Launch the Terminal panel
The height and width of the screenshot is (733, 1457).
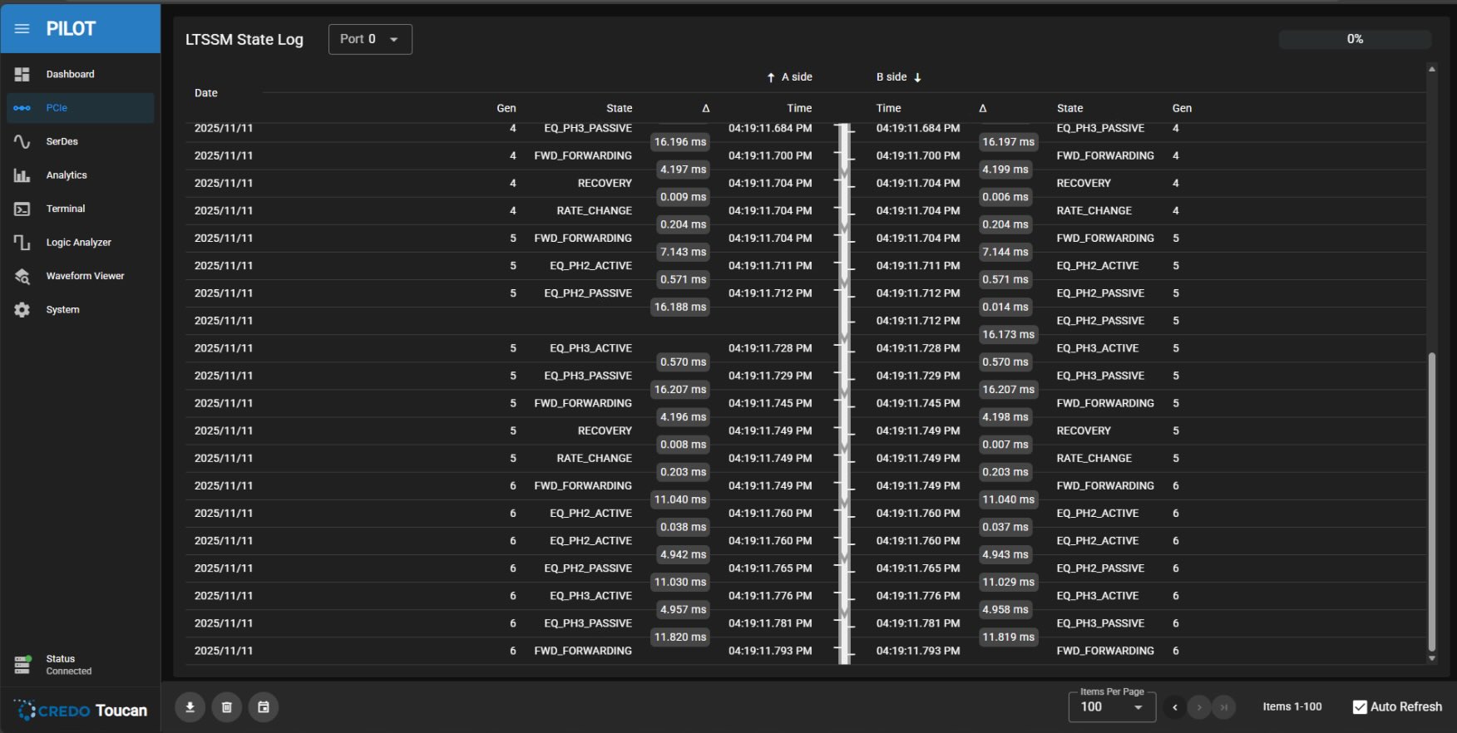tap(65, 209)
